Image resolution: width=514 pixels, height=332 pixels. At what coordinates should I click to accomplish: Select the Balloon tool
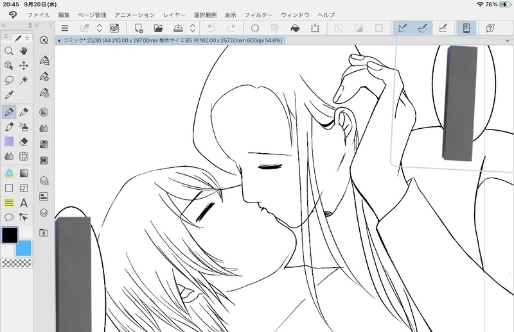[x=9, y=217]
